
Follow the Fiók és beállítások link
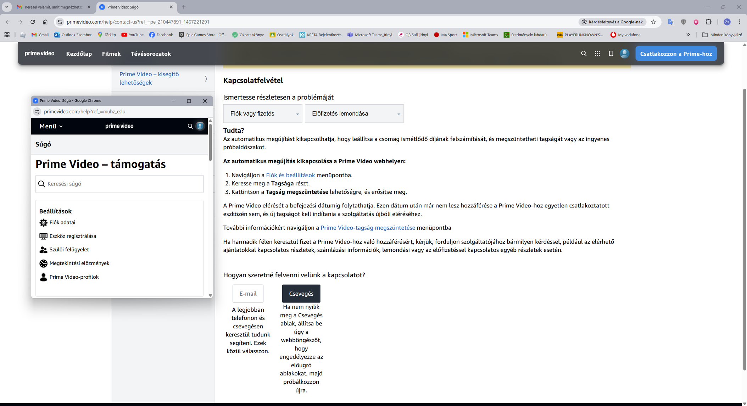pyautogui.click(x=290, y=175)
